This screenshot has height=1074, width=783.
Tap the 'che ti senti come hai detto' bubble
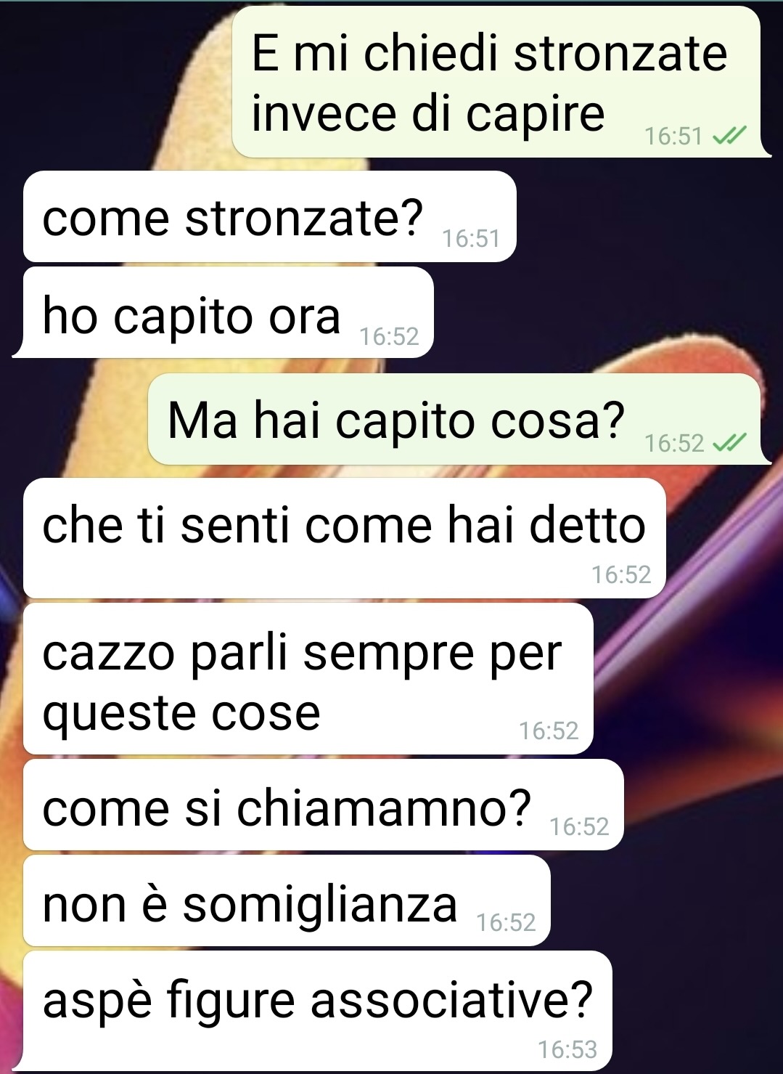pyautogui.click(x=344, y=538)
